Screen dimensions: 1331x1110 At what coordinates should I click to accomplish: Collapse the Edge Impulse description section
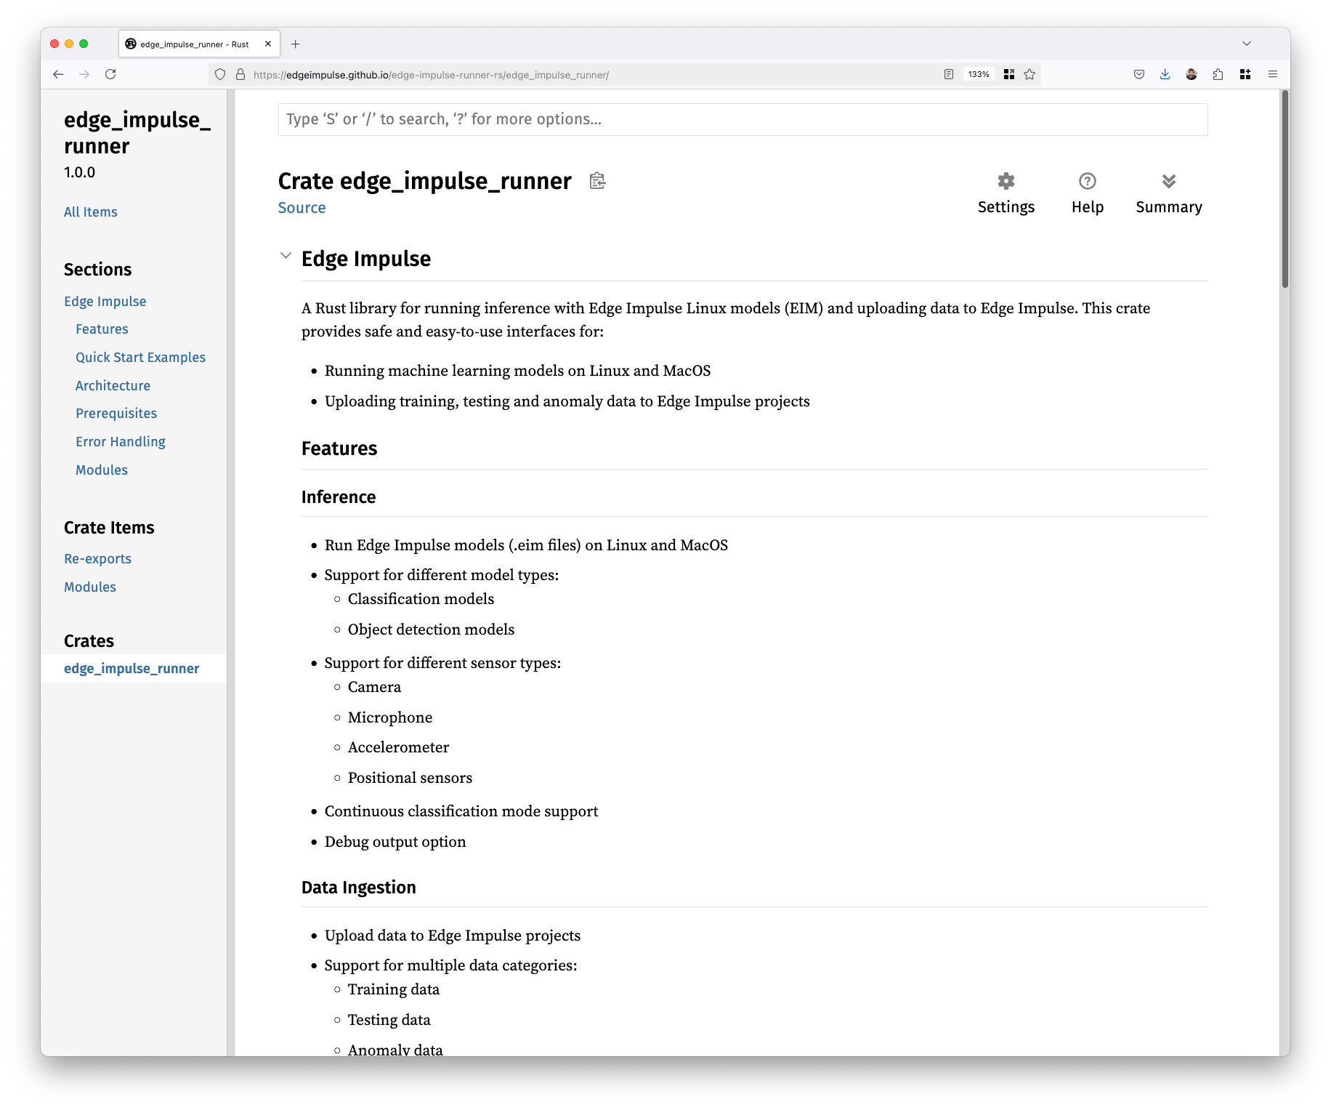click(x=286, y=256)
